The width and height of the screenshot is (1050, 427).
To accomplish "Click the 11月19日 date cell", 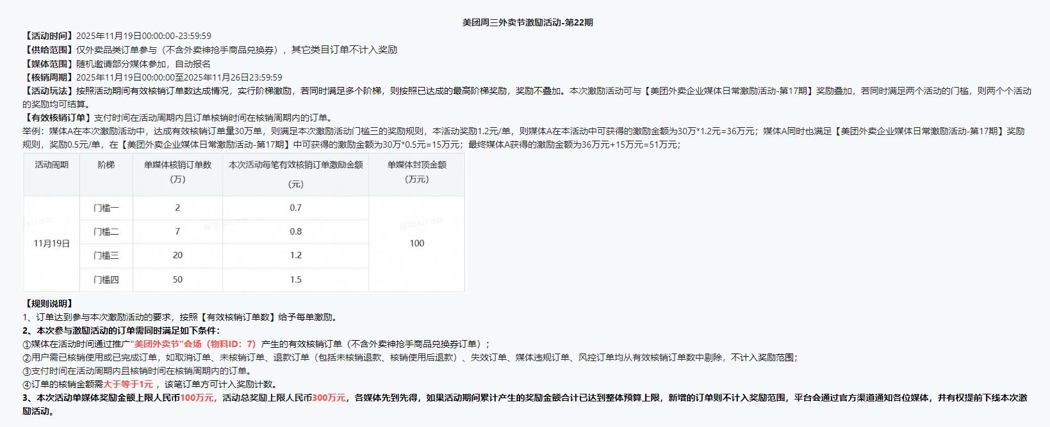I will tap(51, 244).
